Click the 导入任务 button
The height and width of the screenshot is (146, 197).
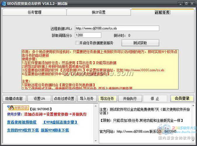pyautogui.click(x=87, y=98)
